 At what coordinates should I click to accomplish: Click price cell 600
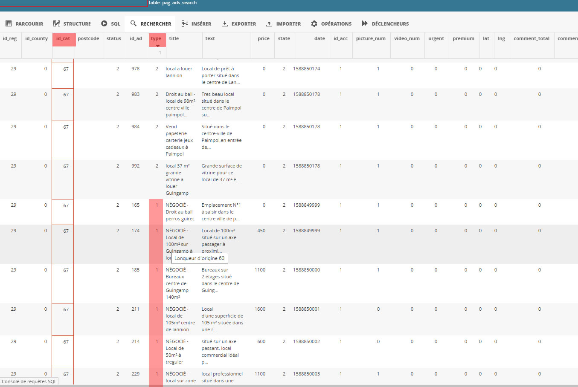[261, 341]
